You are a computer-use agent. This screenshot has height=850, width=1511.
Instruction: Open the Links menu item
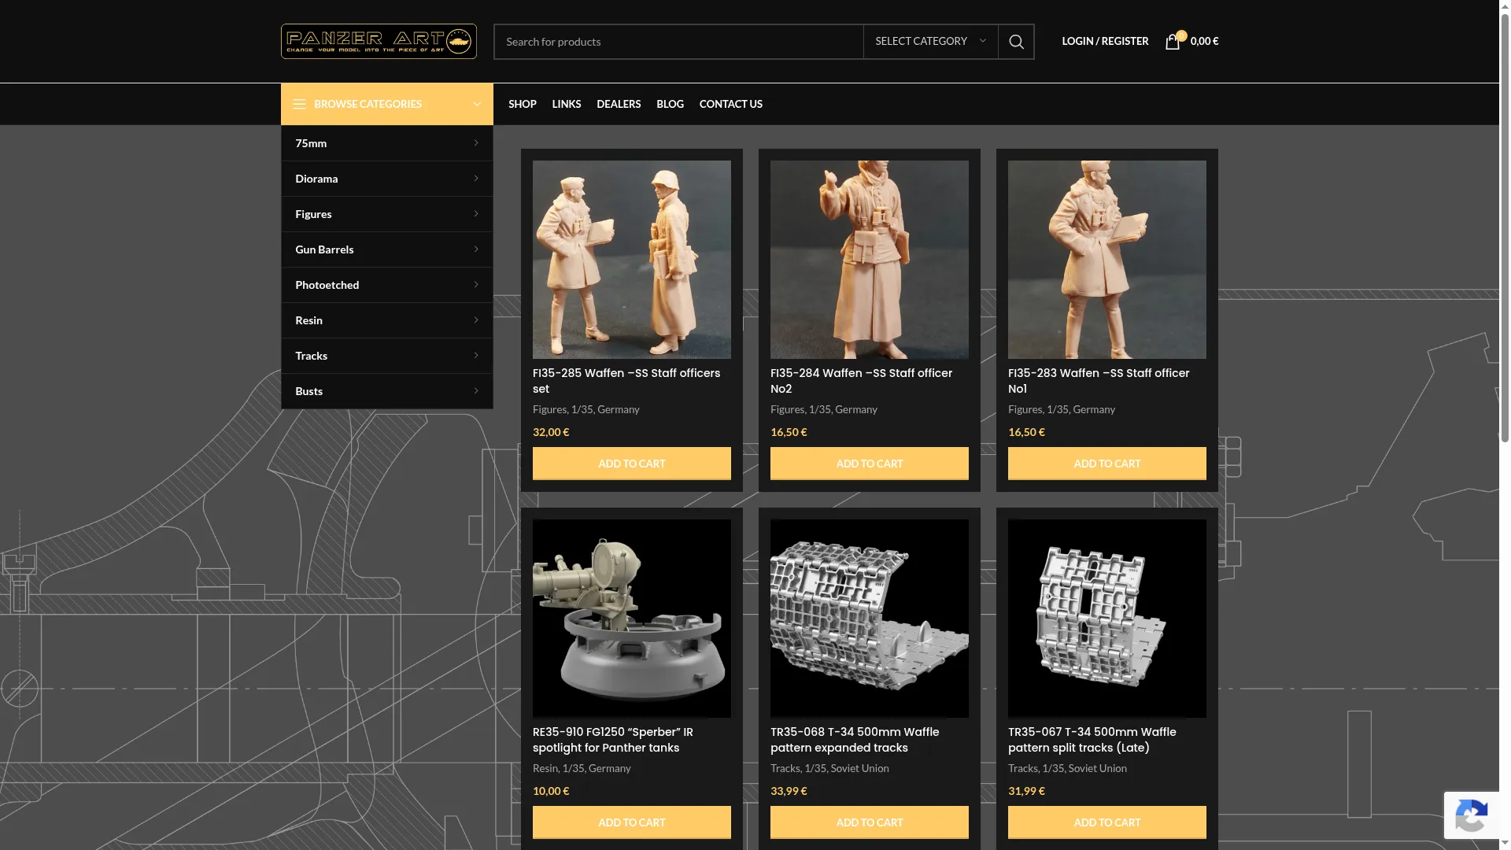click(567, 104)
